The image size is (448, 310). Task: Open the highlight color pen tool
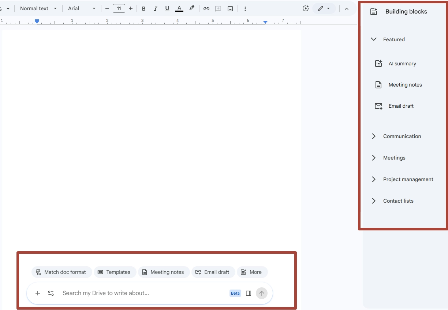point(192,8)
